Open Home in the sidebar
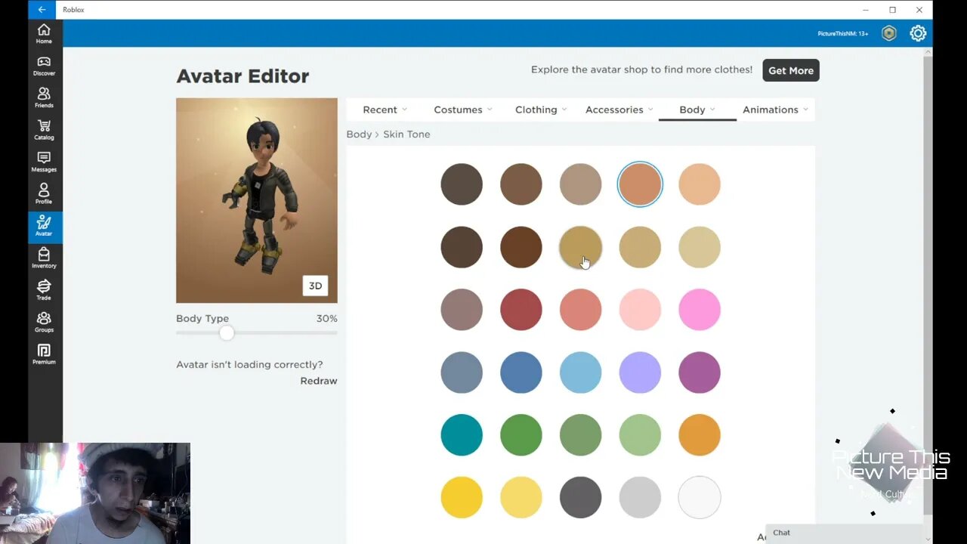 (44, 33)
